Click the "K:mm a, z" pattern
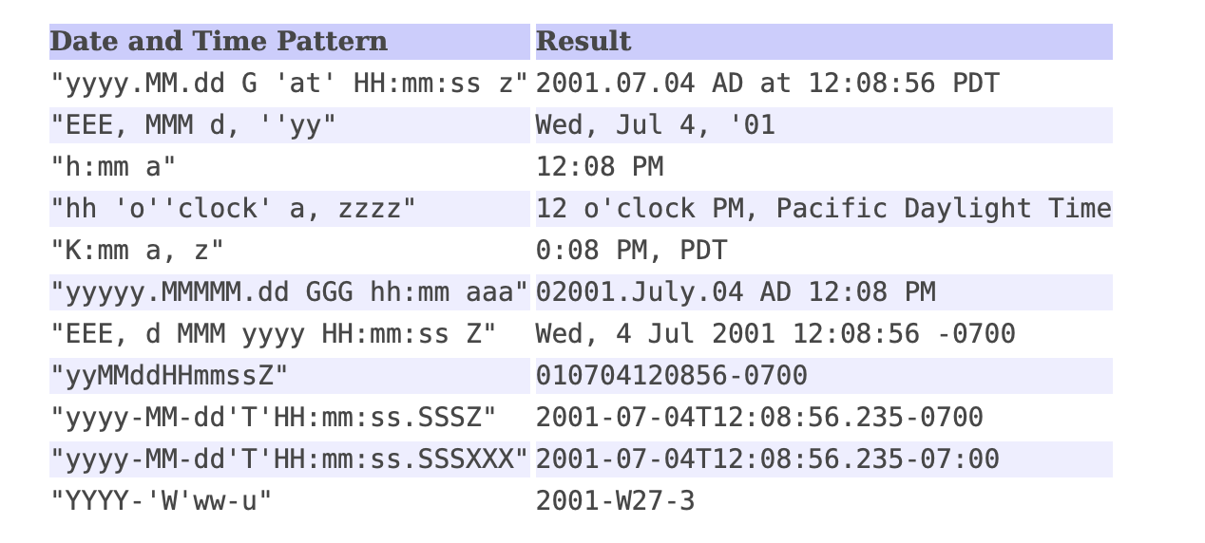Viewport: 1205px width, 543px height. point(137,251)
